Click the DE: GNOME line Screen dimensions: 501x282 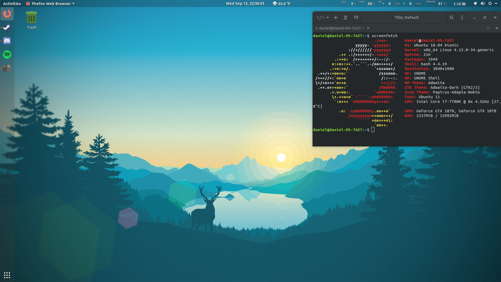415,73
